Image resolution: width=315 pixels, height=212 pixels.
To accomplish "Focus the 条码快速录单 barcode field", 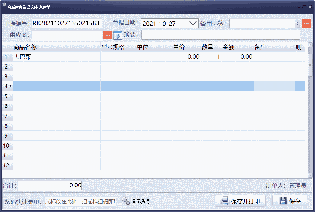I will (80, 201).
